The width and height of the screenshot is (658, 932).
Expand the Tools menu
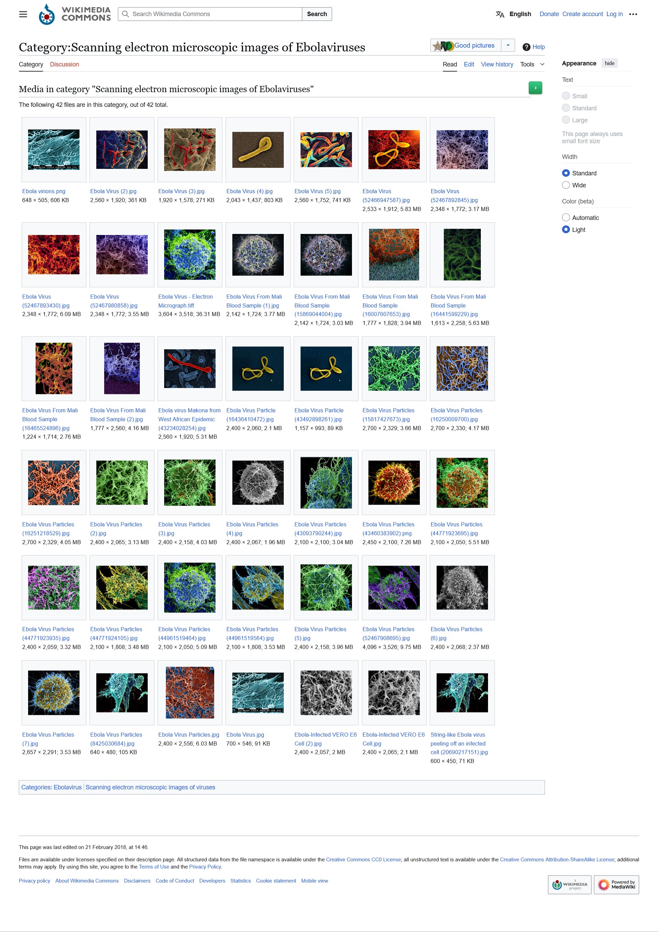[532, 64]
